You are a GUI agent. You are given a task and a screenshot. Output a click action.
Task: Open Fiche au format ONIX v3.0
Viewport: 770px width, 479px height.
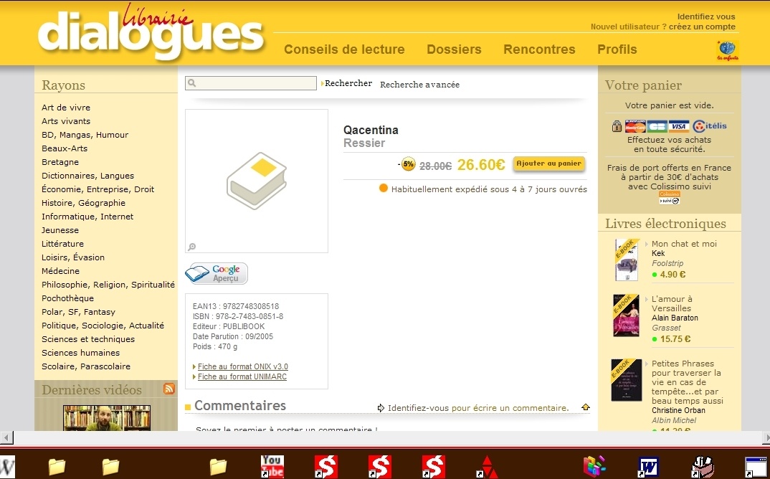point(242,366)
